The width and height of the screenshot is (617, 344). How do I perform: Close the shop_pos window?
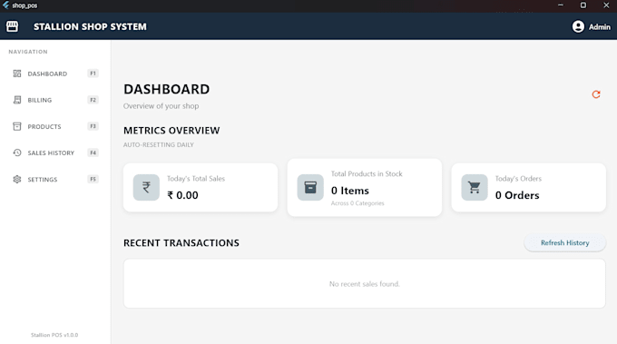point(606,5)
